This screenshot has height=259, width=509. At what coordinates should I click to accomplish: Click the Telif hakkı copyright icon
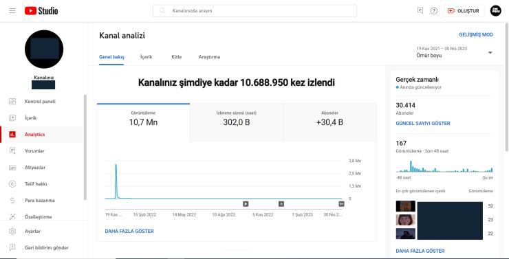pyautogui.click(x=12, y=184)
